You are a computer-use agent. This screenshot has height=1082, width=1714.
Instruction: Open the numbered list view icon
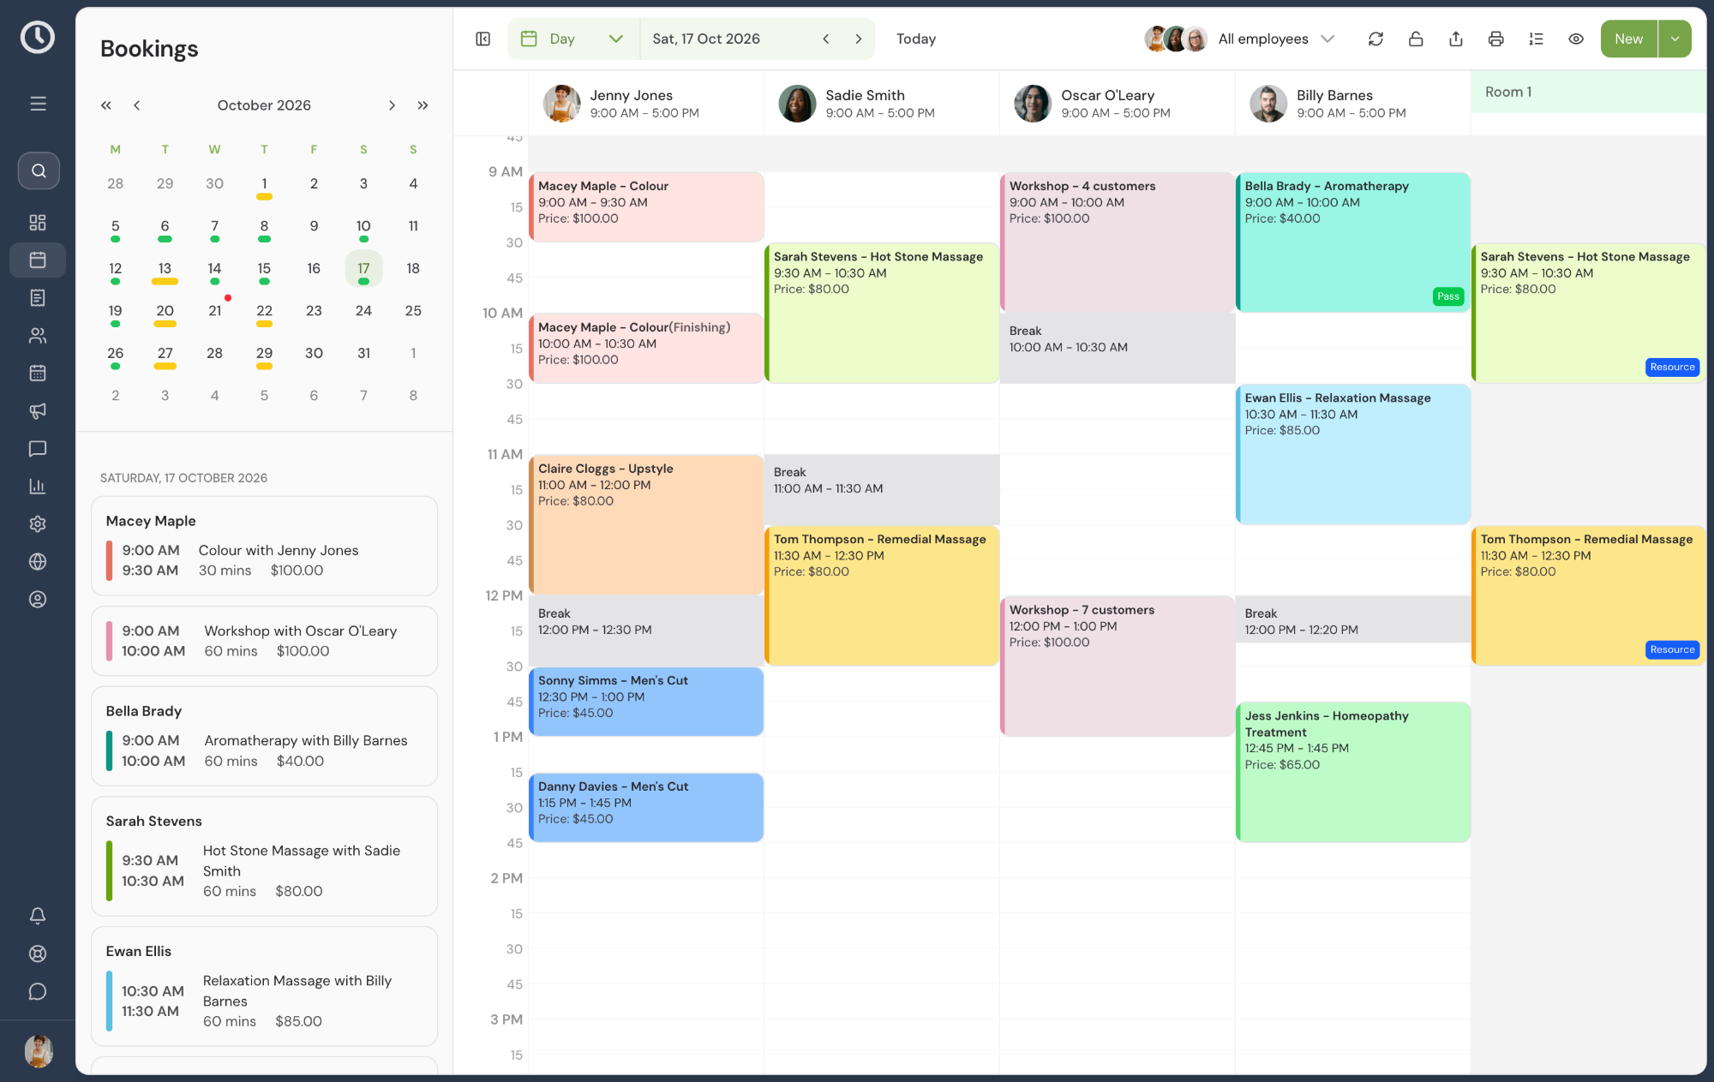[1536, 39]
